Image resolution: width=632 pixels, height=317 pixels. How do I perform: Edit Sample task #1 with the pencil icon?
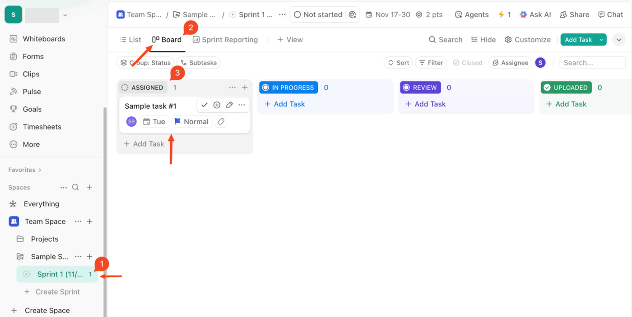229,105
